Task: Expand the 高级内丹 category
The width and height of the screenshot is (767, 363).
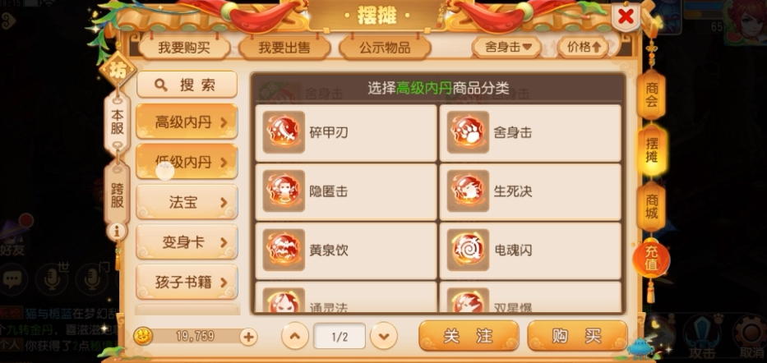Action: pyautogui.click(x=187, y=122)
